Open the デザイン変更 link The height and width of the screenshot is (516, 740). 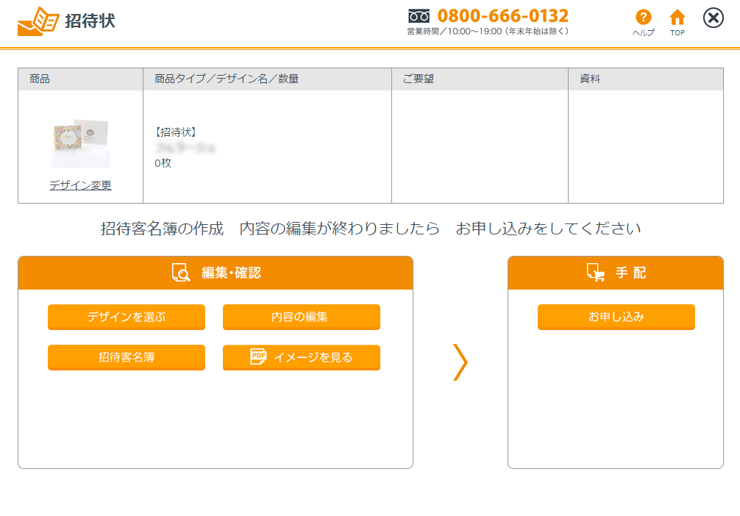point(80,185)
